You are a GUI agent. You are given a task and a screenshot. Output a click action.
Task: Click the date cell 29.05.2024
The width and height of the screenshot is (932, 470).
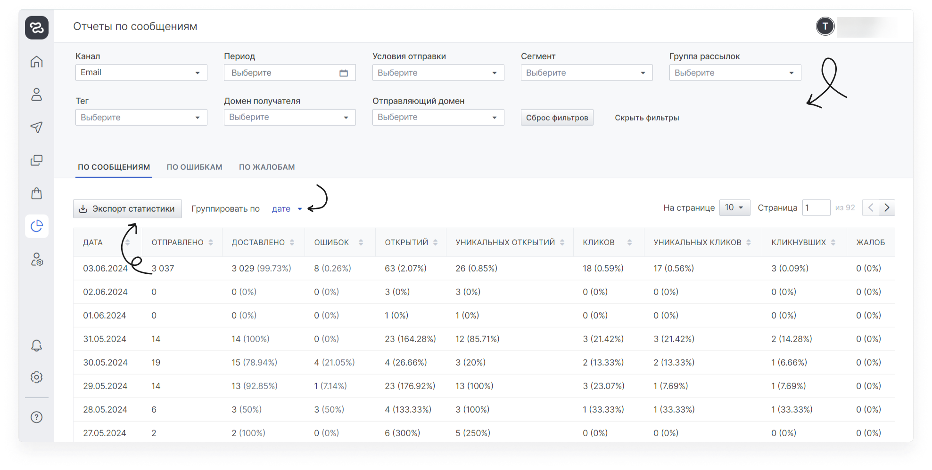[x=105, y=386]
